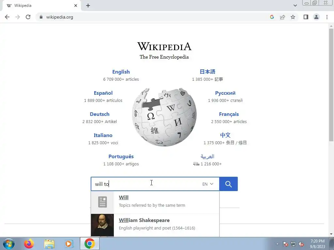Open the Français Wikipedia link
This screenshot has width=334, height=250.
pyautogui.click(x=229, y=114)
